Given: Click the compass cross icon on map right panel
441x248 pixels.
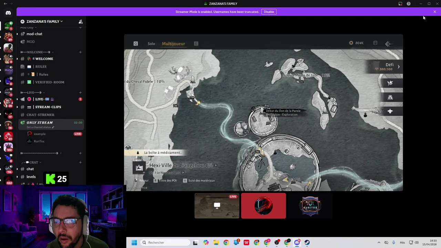Looking at the screenshot, I should 390,111.
